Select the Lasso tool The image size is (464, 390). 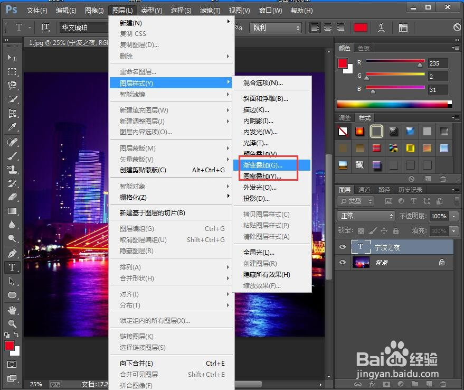coord(12,86)
